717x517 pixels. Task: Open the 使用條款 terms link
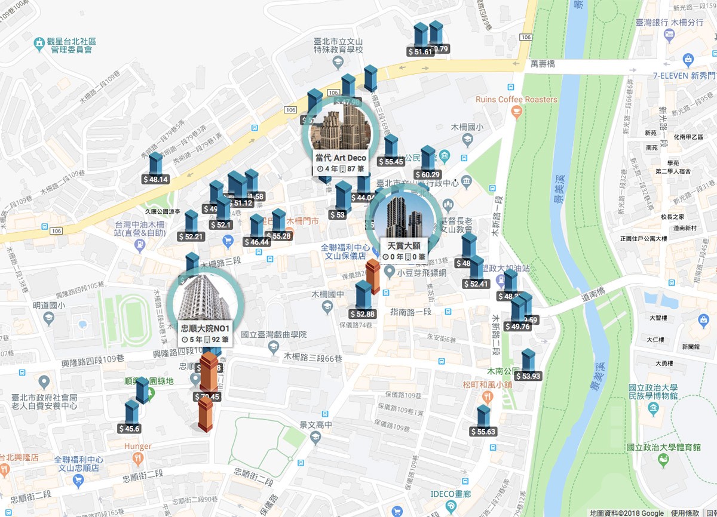685,513
